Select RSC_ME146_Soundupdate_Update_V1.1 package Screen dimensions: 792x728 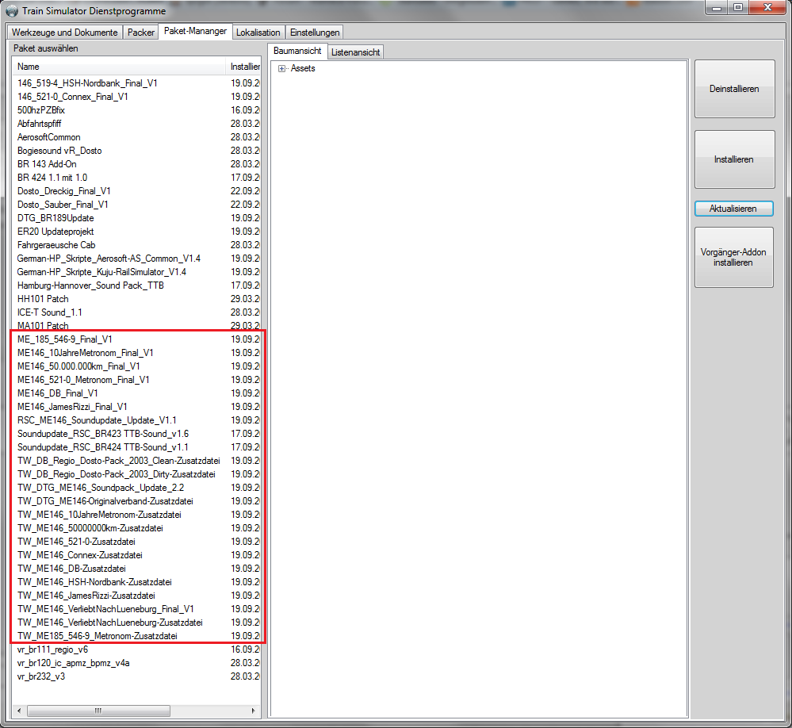tap(97, 420)
